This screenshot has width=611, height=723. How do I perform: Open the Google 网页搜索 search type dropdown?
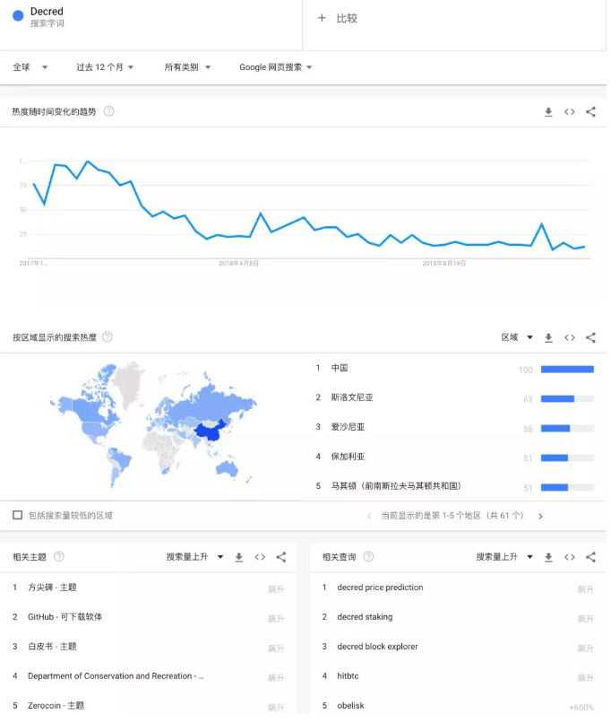point(278,68)
